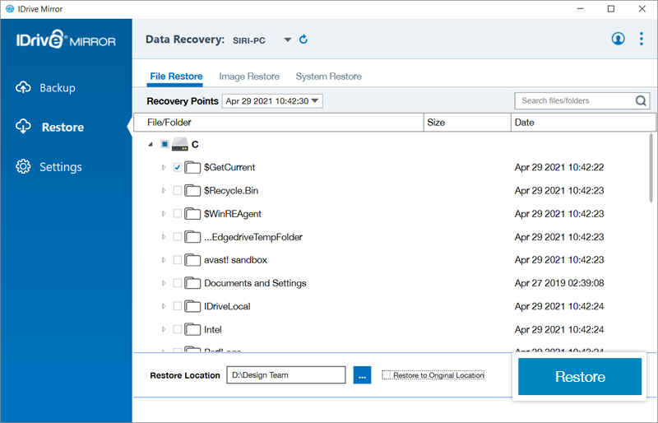Open the three-dot more options menu

click(642, 39)
